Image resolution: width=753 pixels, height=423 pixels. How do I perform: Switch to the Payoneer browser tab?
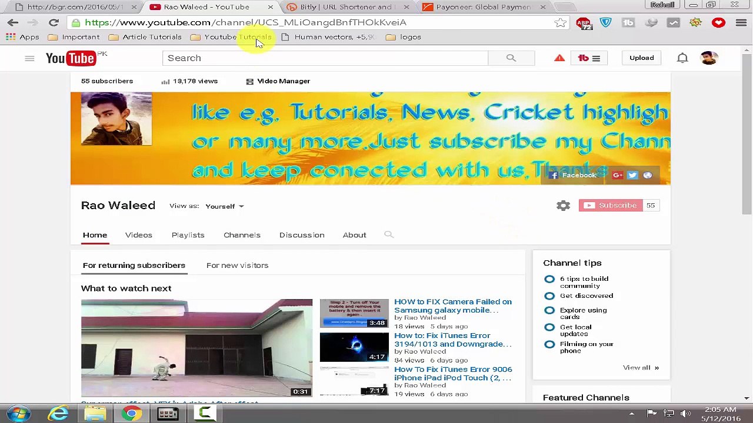pos(484,7)
